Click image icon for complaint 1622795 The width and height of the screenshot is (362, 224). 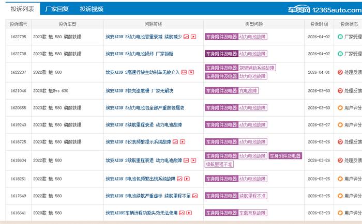pyautogui.click(x=186, y=37)
